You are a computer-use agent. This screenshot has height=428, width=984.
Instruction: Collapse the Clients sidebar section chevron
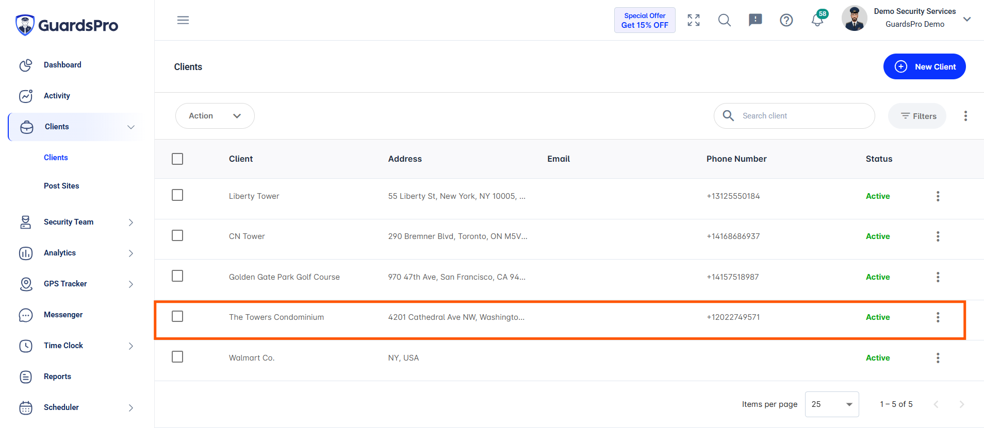pos(131,127)
